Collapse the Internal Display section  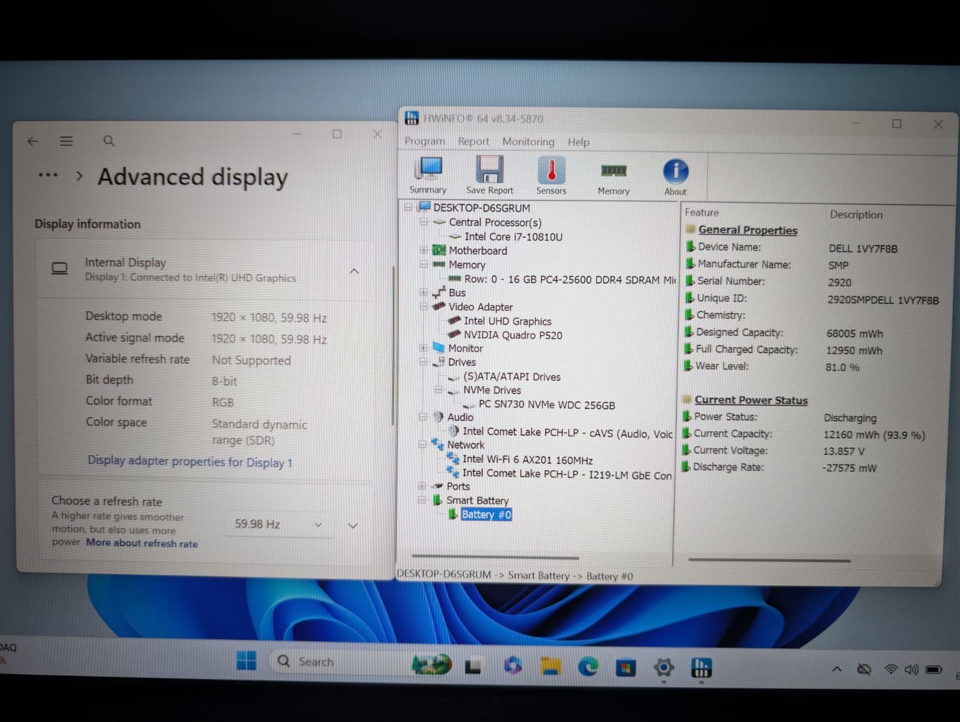pos(354,271)
